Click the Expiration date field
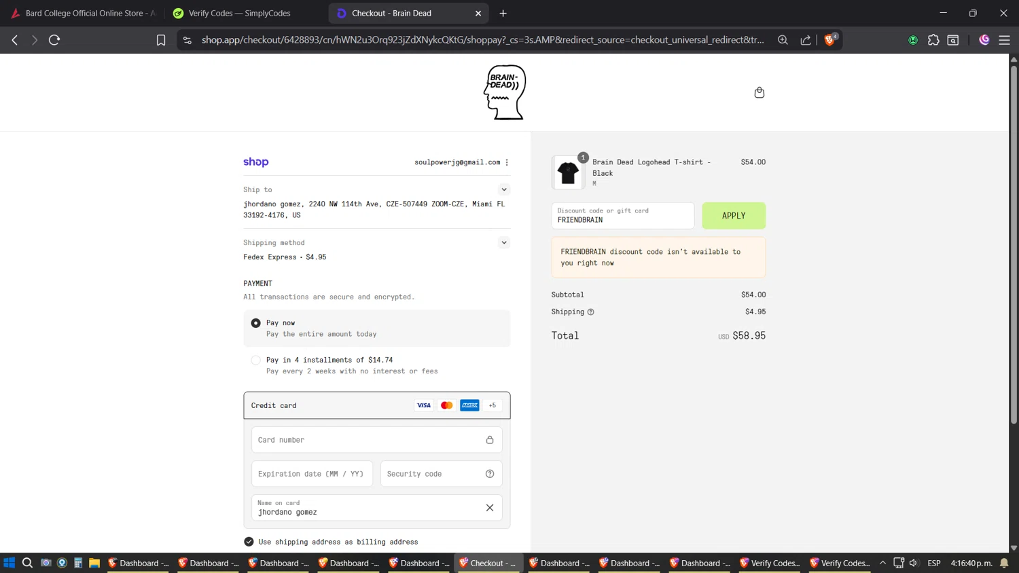Screen dimensions: 1019x573 tap(312, 474)
